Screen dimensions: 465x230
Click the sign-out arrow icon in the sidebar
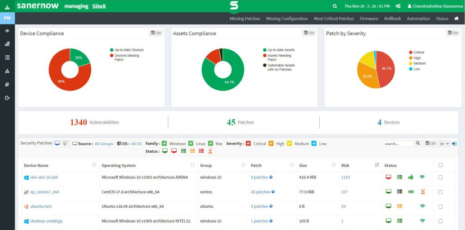pos(7,98)
